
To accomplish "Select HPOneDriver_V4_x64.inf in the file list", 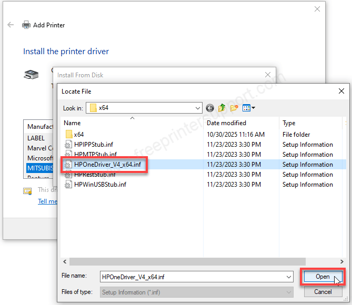I will [107, 165].
